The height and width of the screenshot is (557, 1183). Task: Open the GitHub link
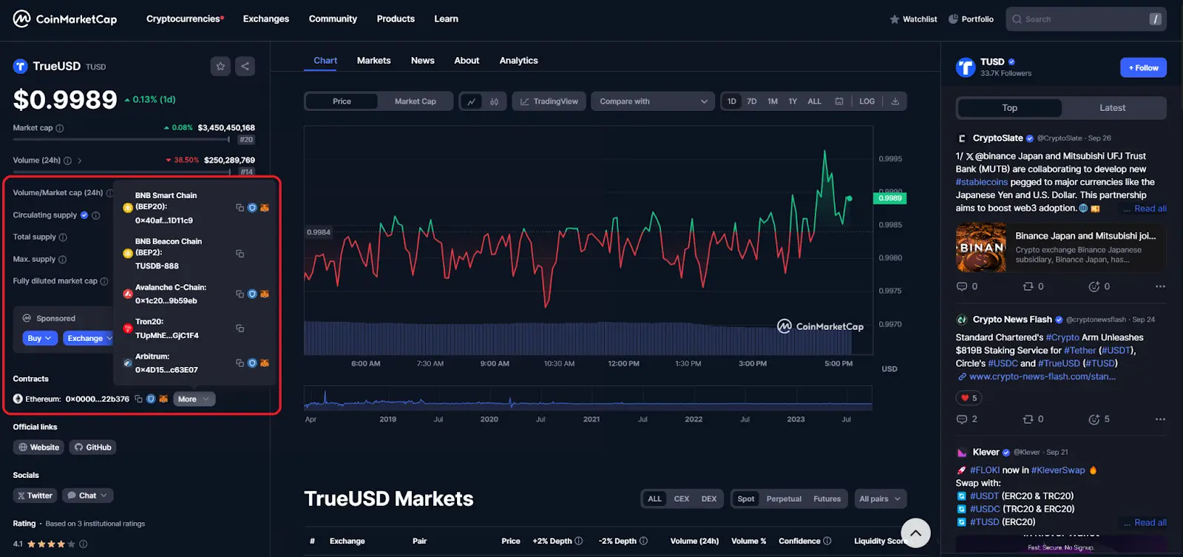[93, 448]
